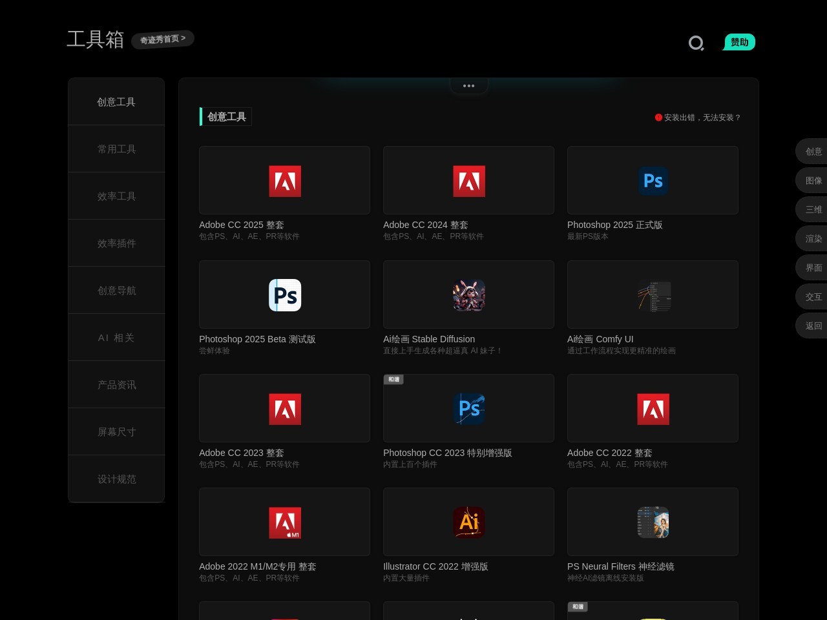This screenshot has width=827, height=620.
Task: Open the search magnifier icon
Action: 696,43
